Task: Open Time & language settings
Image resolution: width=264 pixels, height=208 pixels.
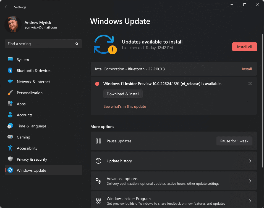Action: pos(43,126)
